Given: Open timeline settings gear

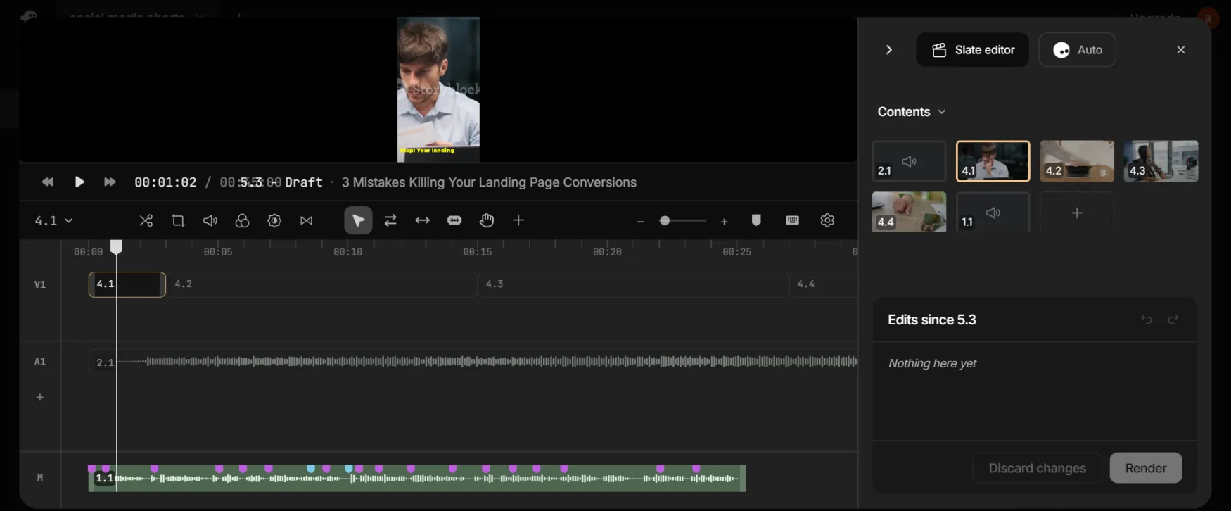Looking at the screenshot, I should [x=827, y=220].
